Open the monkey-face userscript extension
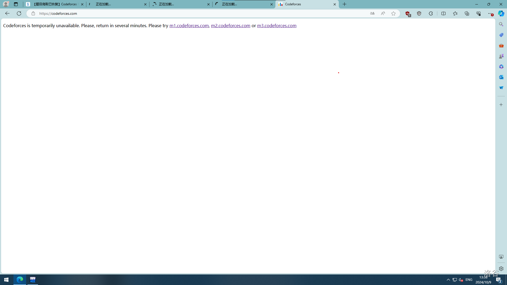Screen dimensions: 507x285 (419, 13)
